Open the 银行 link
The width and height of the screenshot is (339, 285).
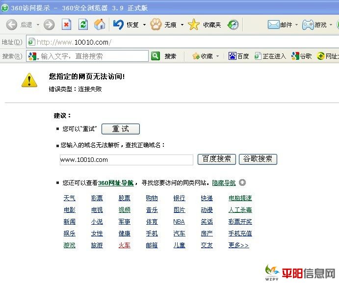tap(179, 198)
